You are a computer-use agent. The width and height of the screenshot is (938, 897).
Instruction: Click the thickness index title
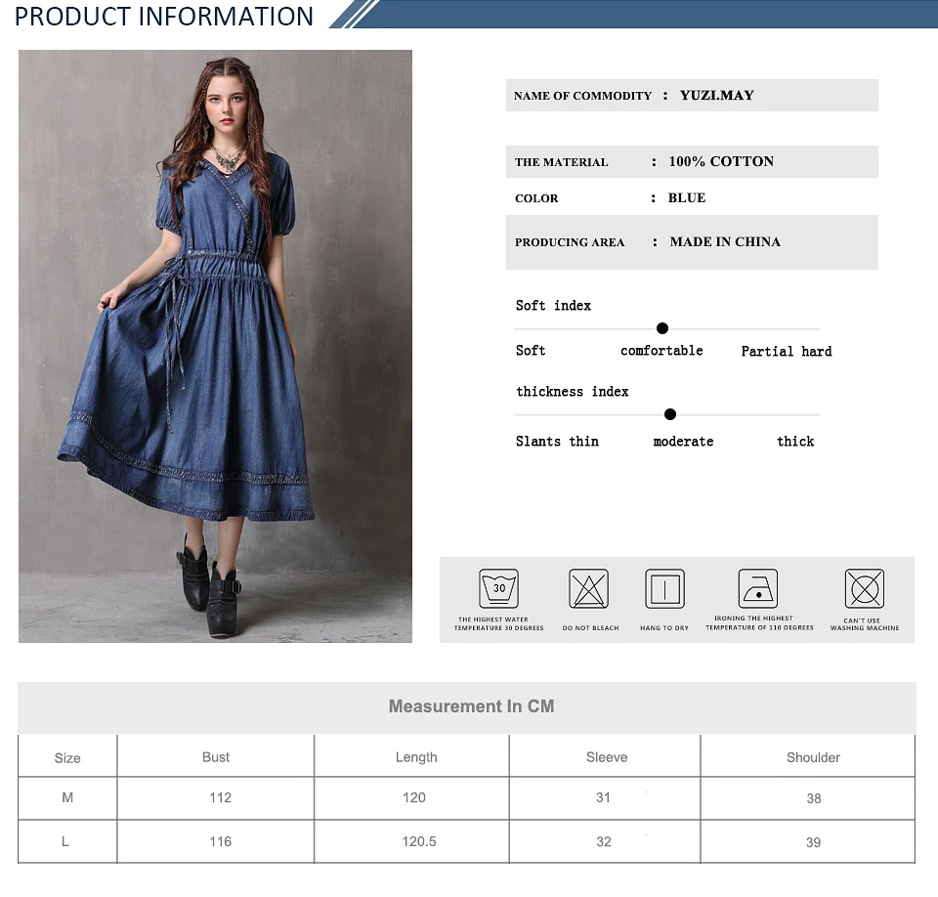click(573, 392)
